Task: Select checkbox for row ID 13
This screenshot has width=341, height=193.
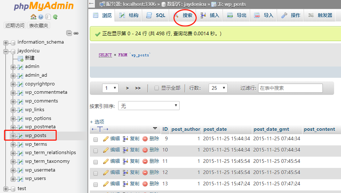Action: pos(96,185)
